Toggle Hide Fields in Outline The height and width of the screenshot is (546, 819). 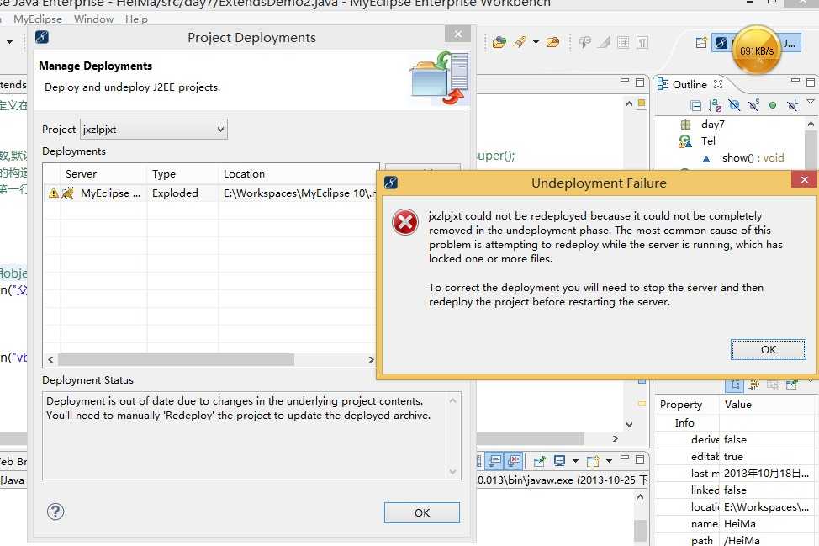pyautogui.click(x=734, y=105)
